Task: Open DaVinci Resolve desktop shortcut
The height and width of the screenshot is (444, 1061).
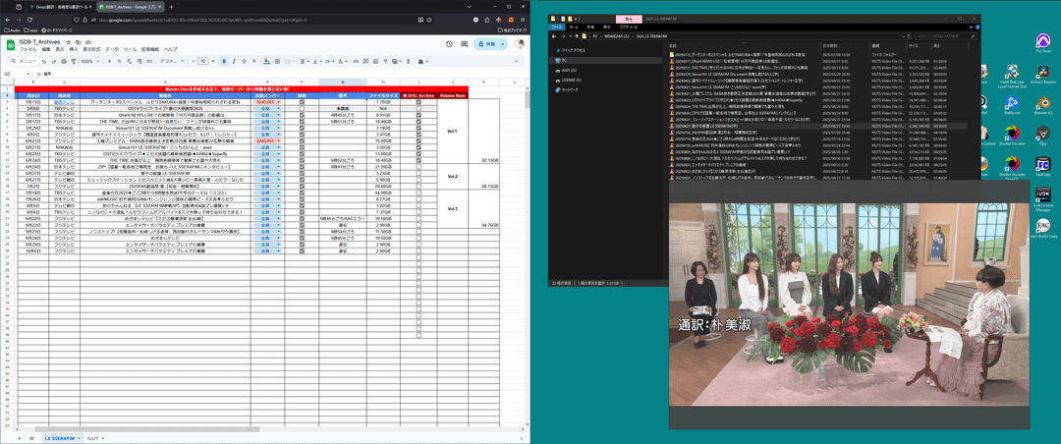Action: point(1042,74)
